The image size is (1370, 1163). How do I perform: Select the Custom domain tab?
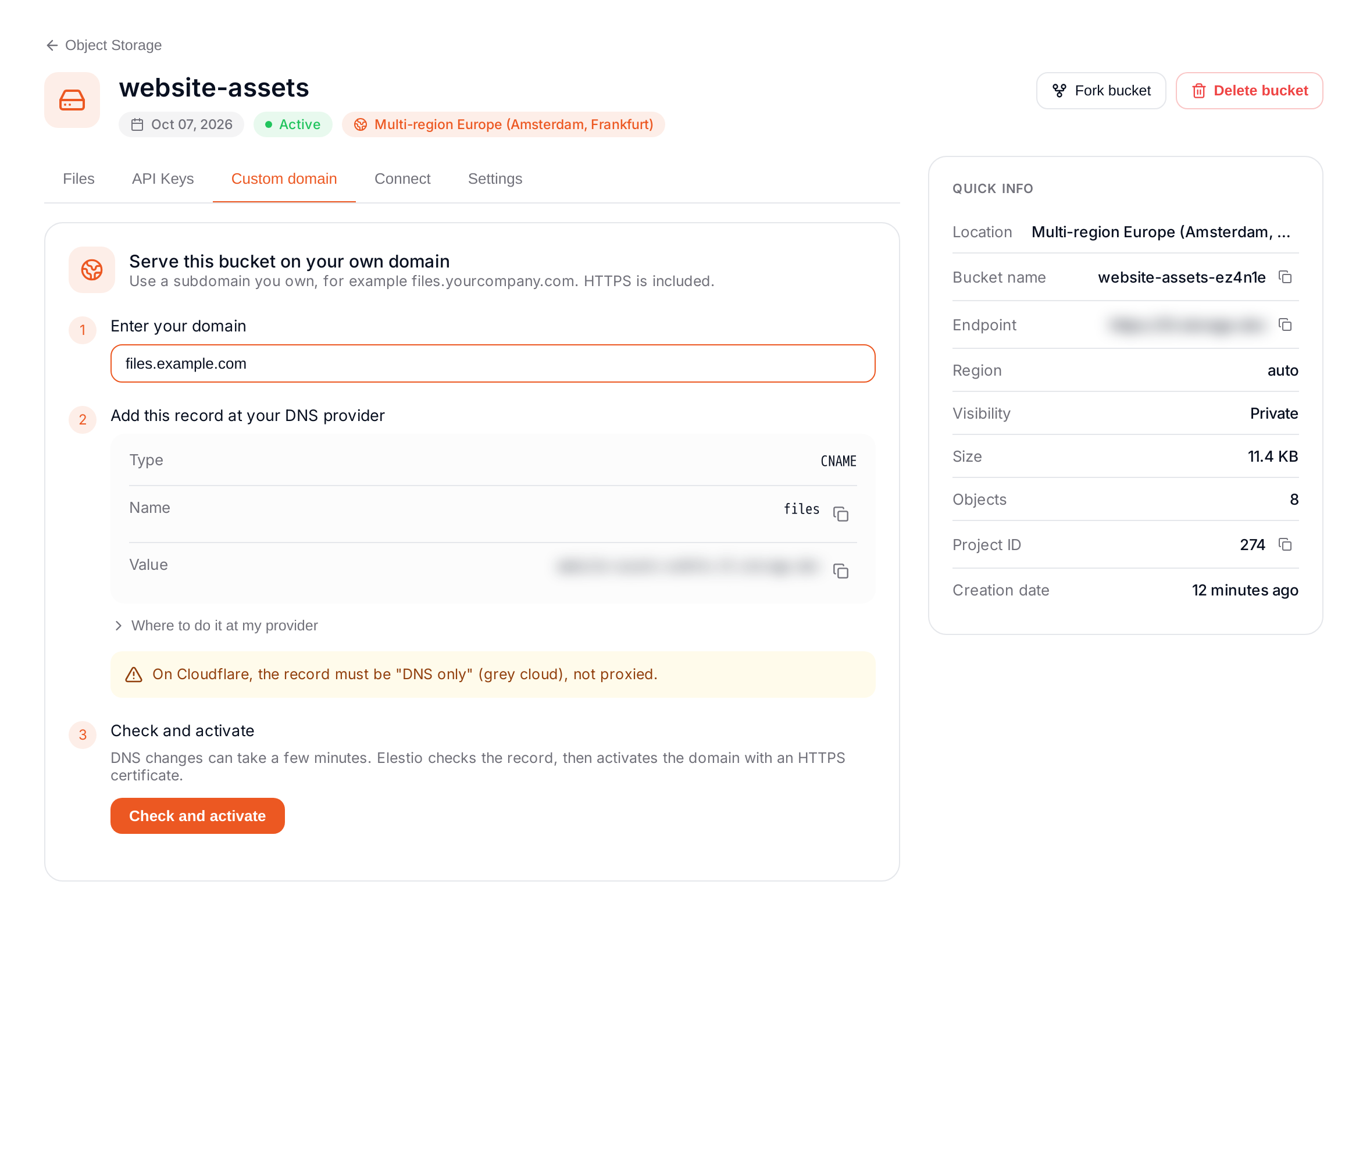tap(284, 179)
